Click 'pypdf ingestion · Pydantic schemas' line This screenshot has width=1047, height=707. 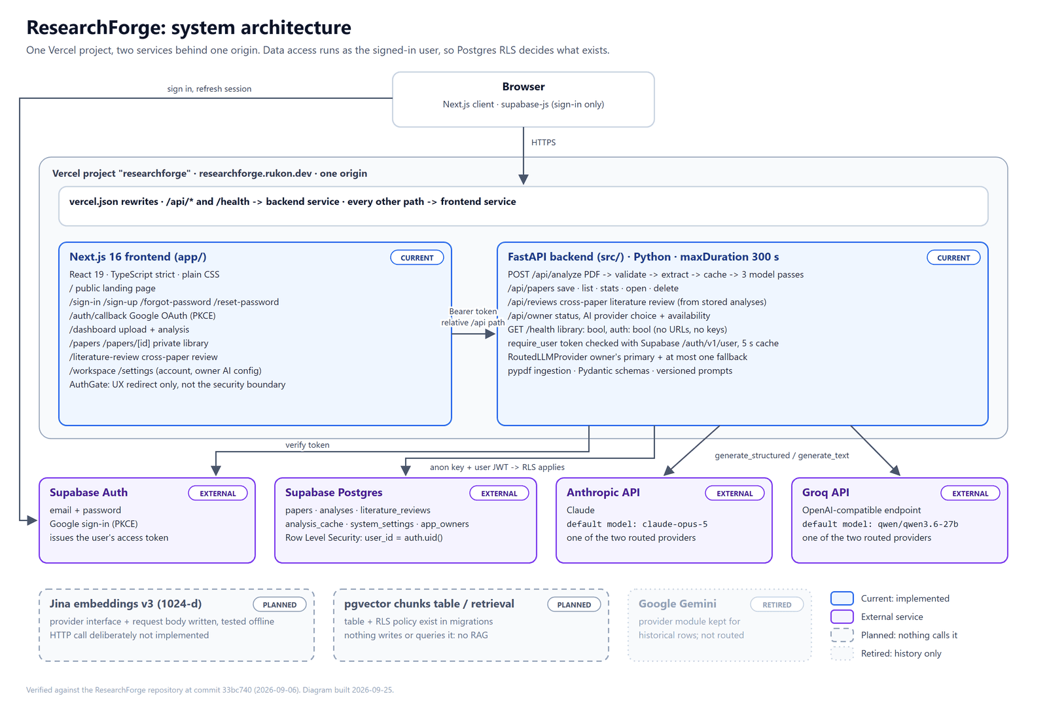(x=620, y=371)
